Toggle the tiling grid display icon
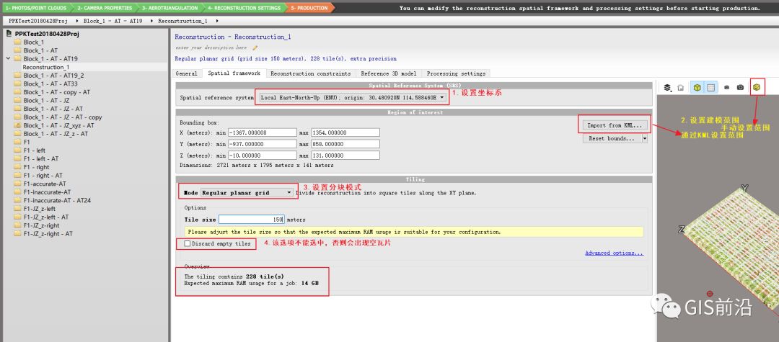The width and height of the screenshot is (779, 342). (711, 88)
